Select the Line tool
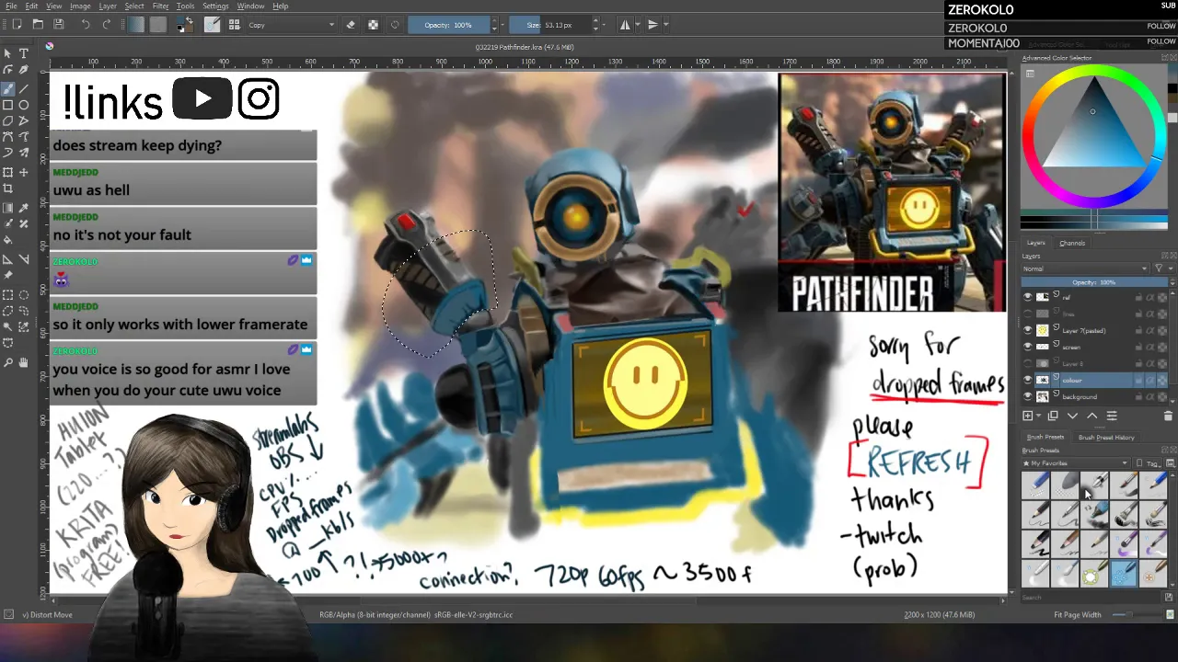 [x=24, y=89]
